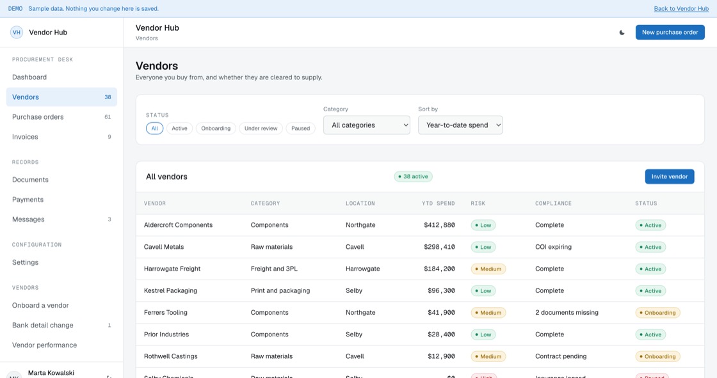Filter vendors by Active status
This screenshot has width=717, height=378.
[x=179, y=129]
